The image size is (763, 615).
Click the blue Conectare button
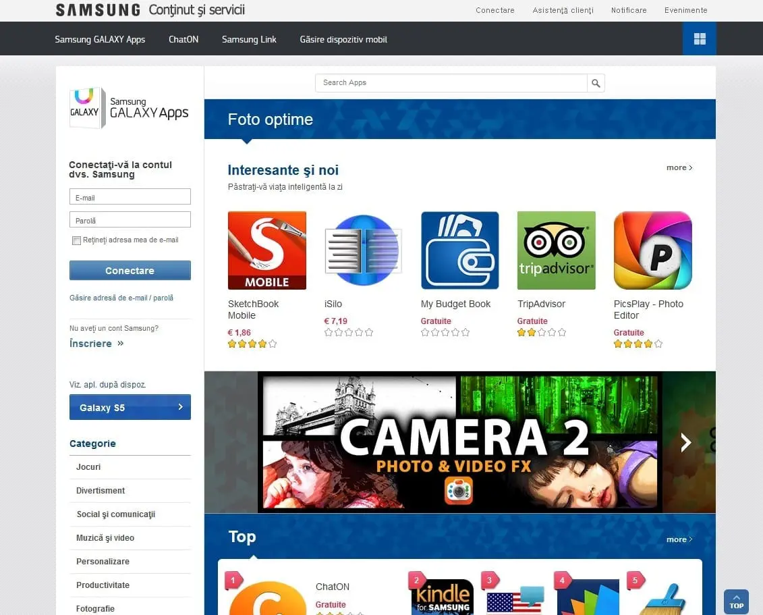130,271
